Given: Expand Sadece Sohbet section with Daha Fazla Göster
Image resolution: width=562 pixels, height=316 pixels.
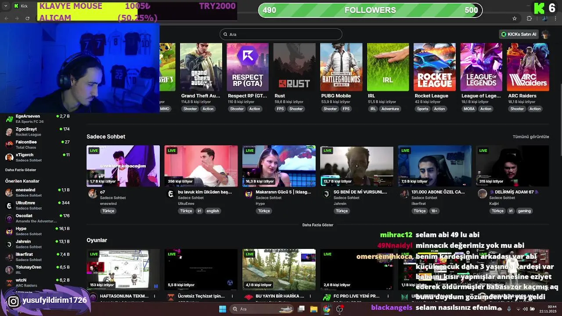Looking at the screenshot, I should click(x=318, y=225).
